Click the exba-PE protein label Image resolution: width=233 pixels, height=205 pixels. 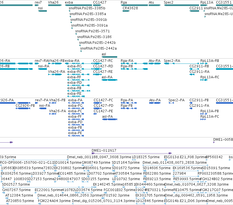(75, 133)
